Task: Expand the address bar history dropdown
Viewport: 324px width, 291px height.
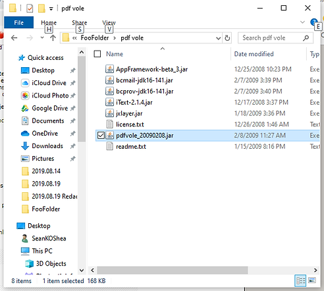Action: pos(218,38)
